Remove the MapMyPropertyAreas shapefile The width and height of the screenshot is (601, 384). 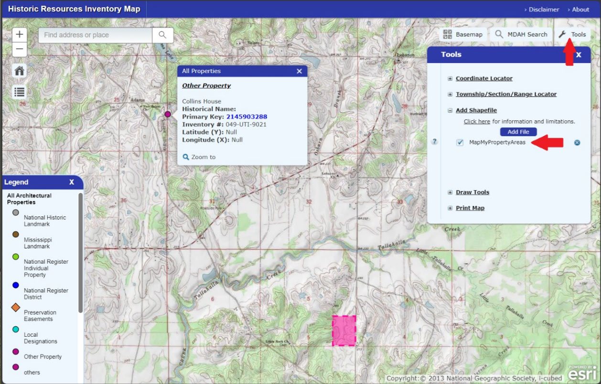click(x=577, y=142)
